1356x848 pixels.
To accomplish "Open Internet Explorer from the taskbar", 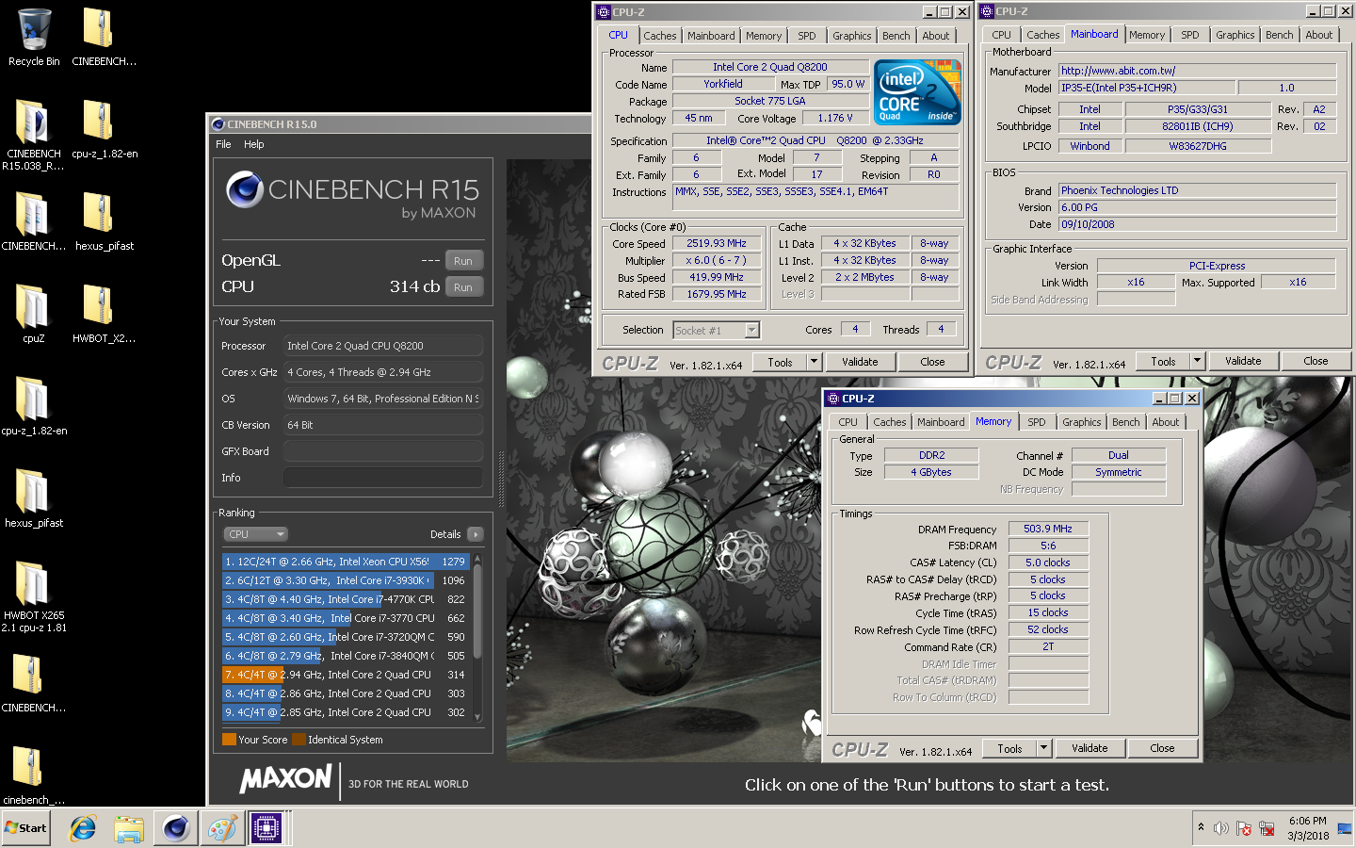I will click(83, 828).
